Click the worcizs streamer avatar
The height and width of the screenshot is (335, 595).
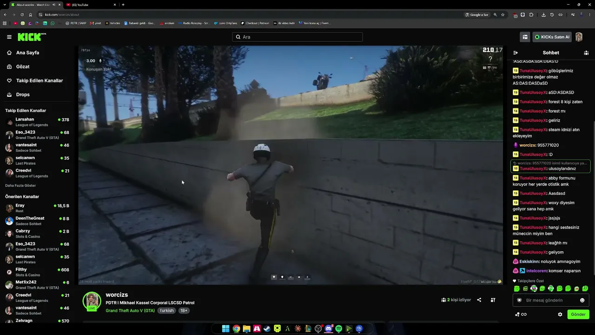pyautogui.click(x=92, y=301)
